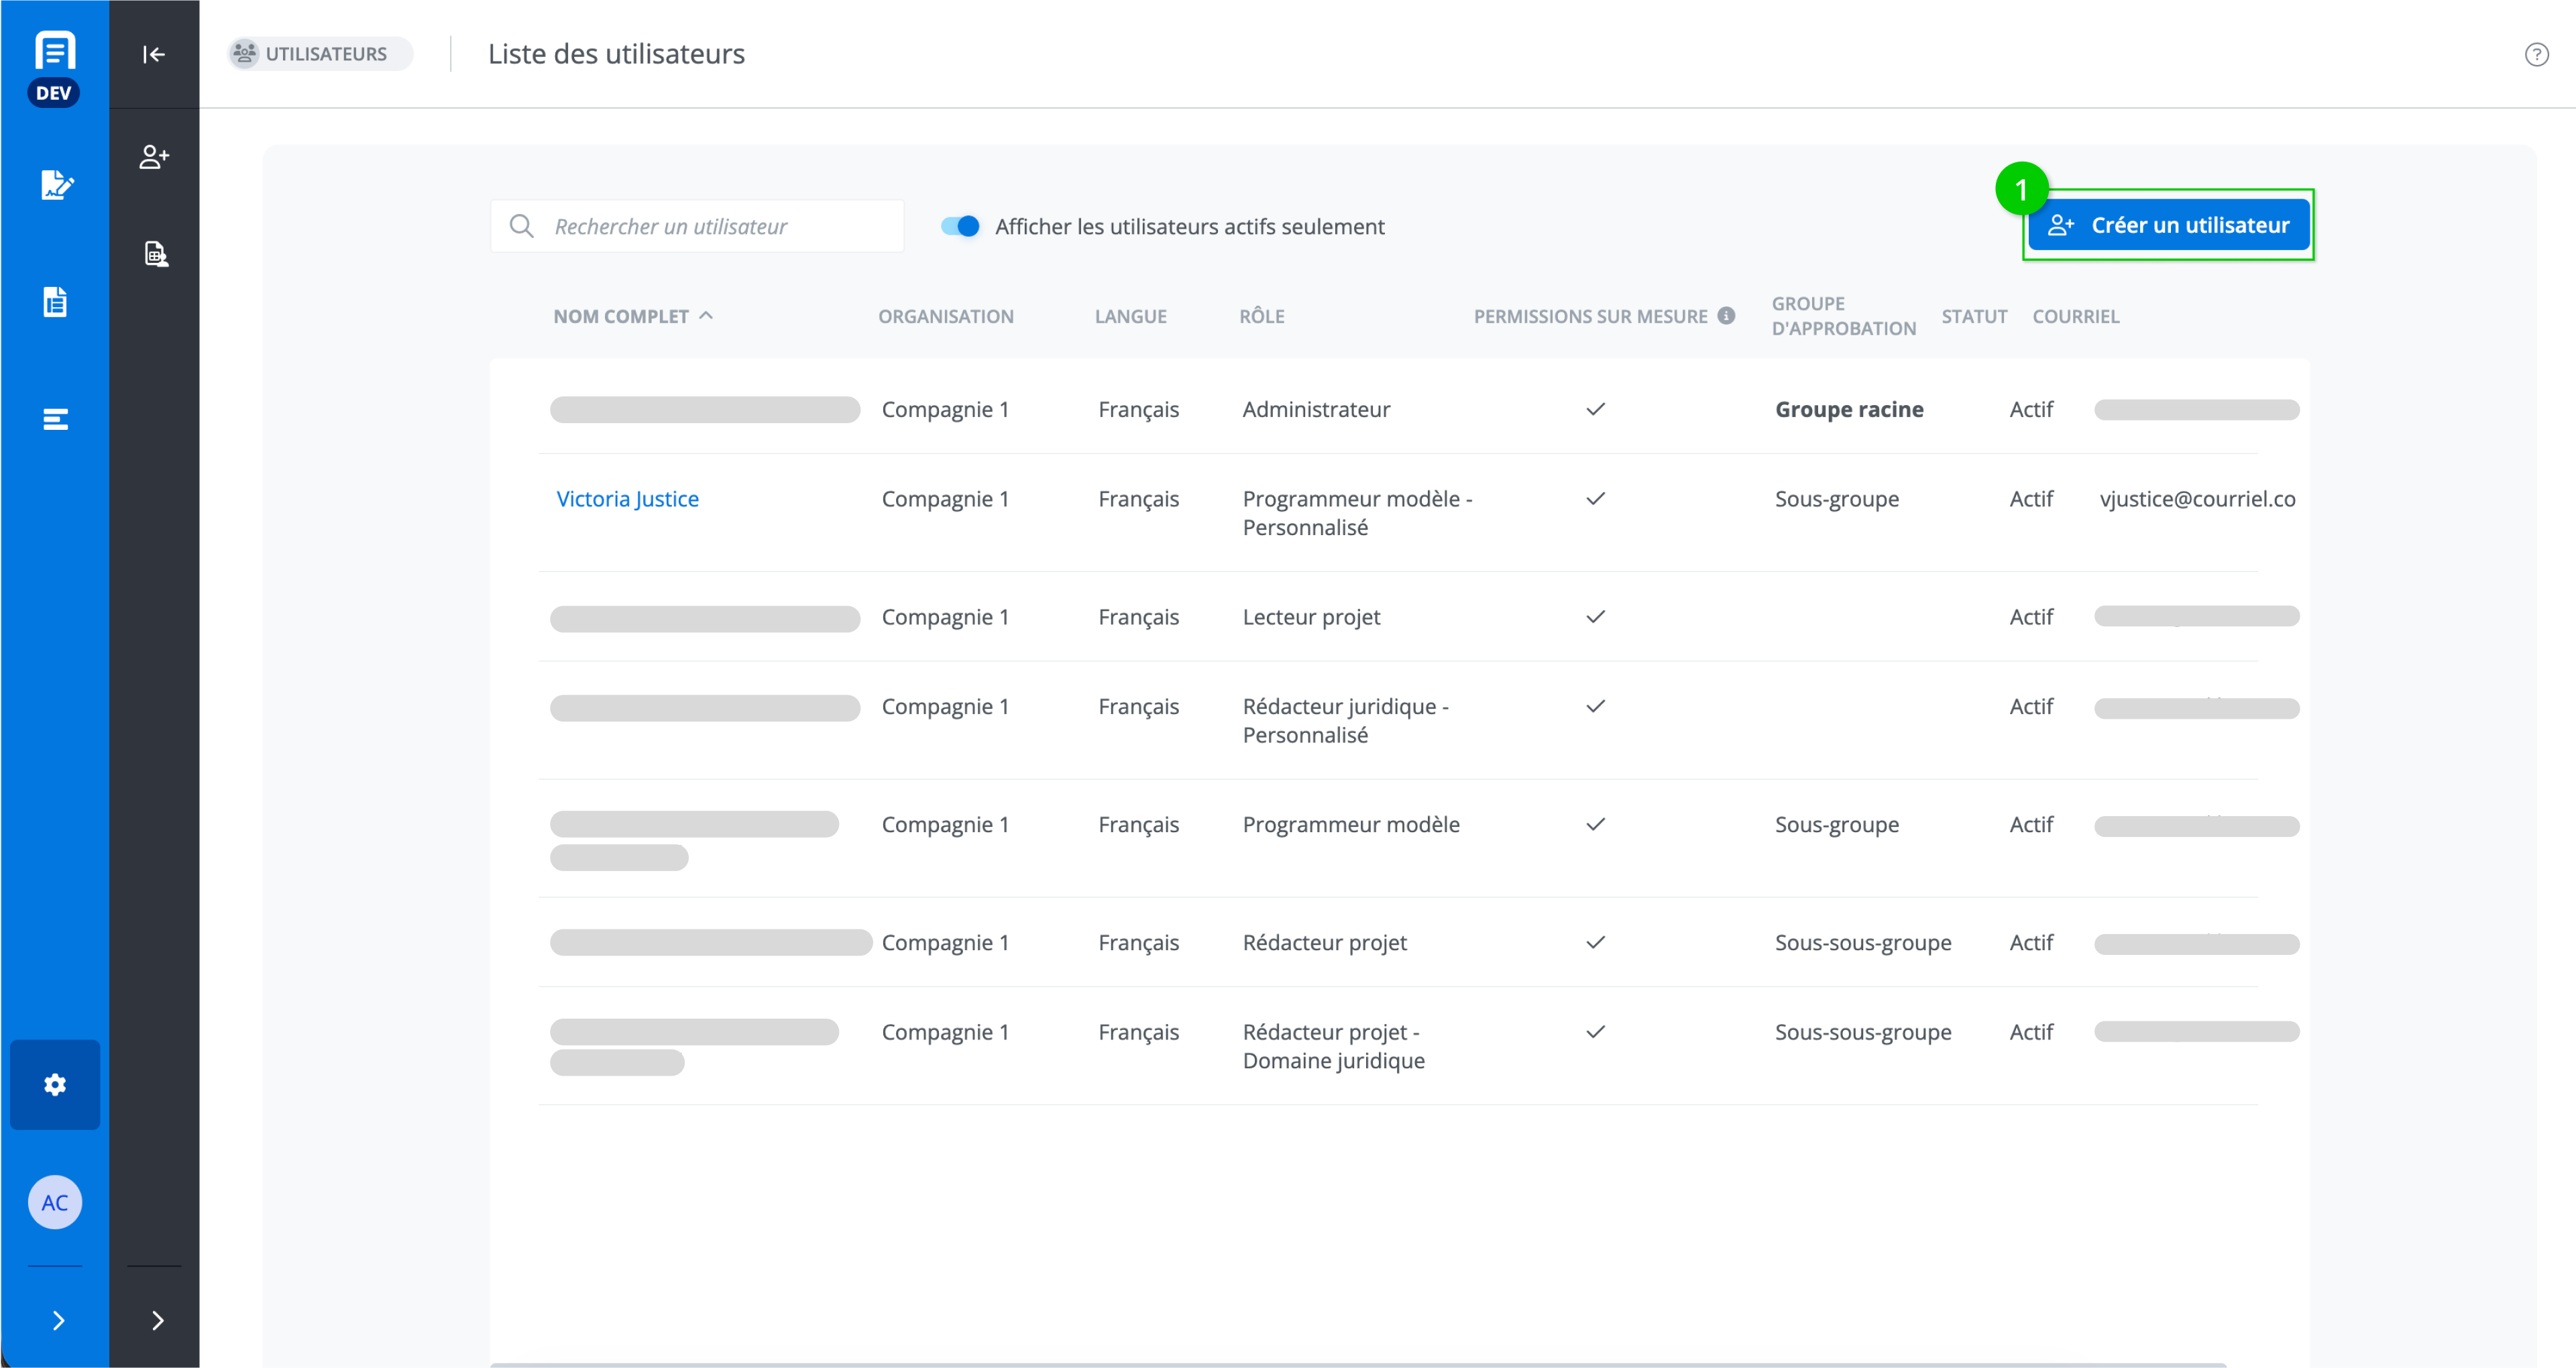Screen dimensions: 2576x1368
Task: Toggle active users only switch
Action: coord(960,226)
